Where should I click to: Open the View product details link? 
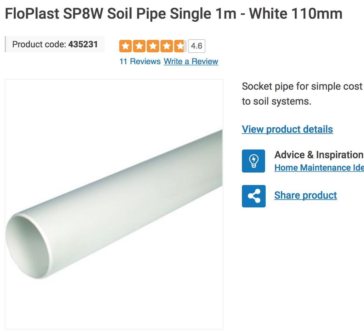click(287, 129)
